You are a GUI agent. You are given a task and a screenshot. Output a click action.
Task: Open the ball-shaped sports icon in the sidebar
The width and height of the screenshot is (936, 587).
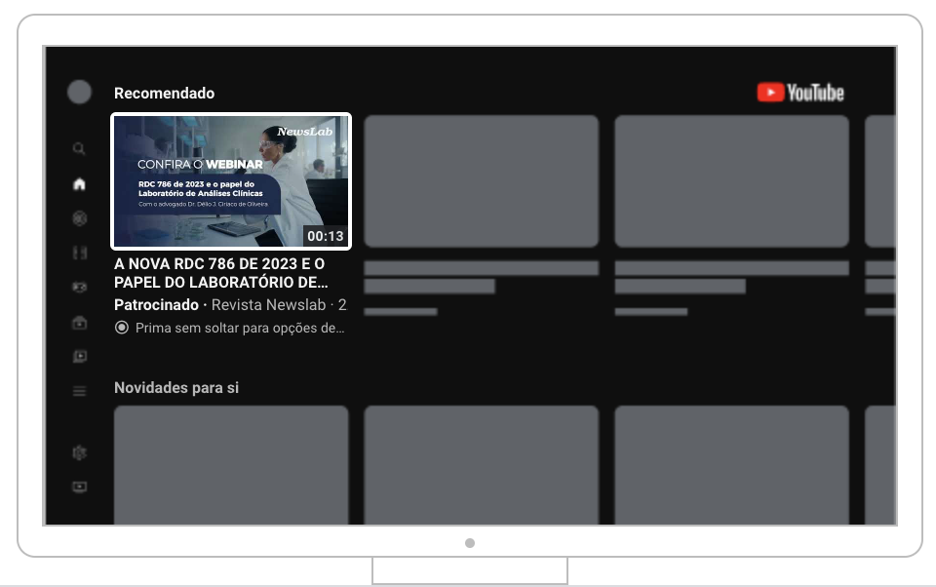click(79, 219)
